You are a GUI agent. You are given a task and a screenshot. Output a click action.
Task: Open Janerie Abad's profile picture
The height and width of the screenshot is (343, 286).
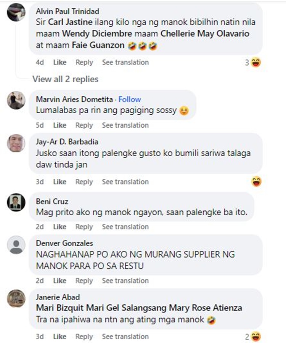[x=16, y=298]
